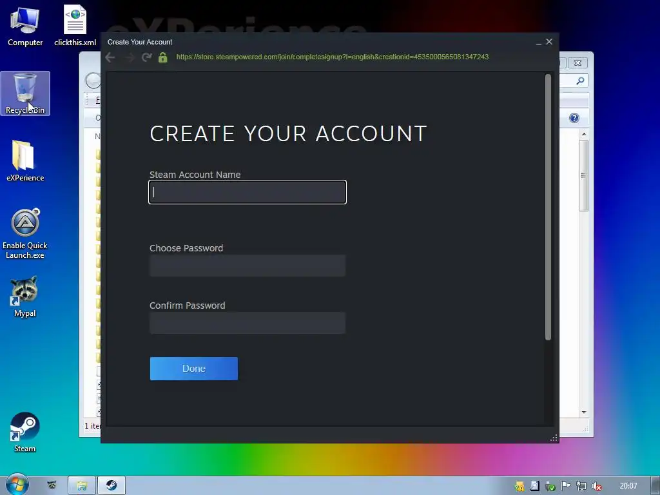
Task: Grab the Steam window resize grip
Action: tap(554, 438)
